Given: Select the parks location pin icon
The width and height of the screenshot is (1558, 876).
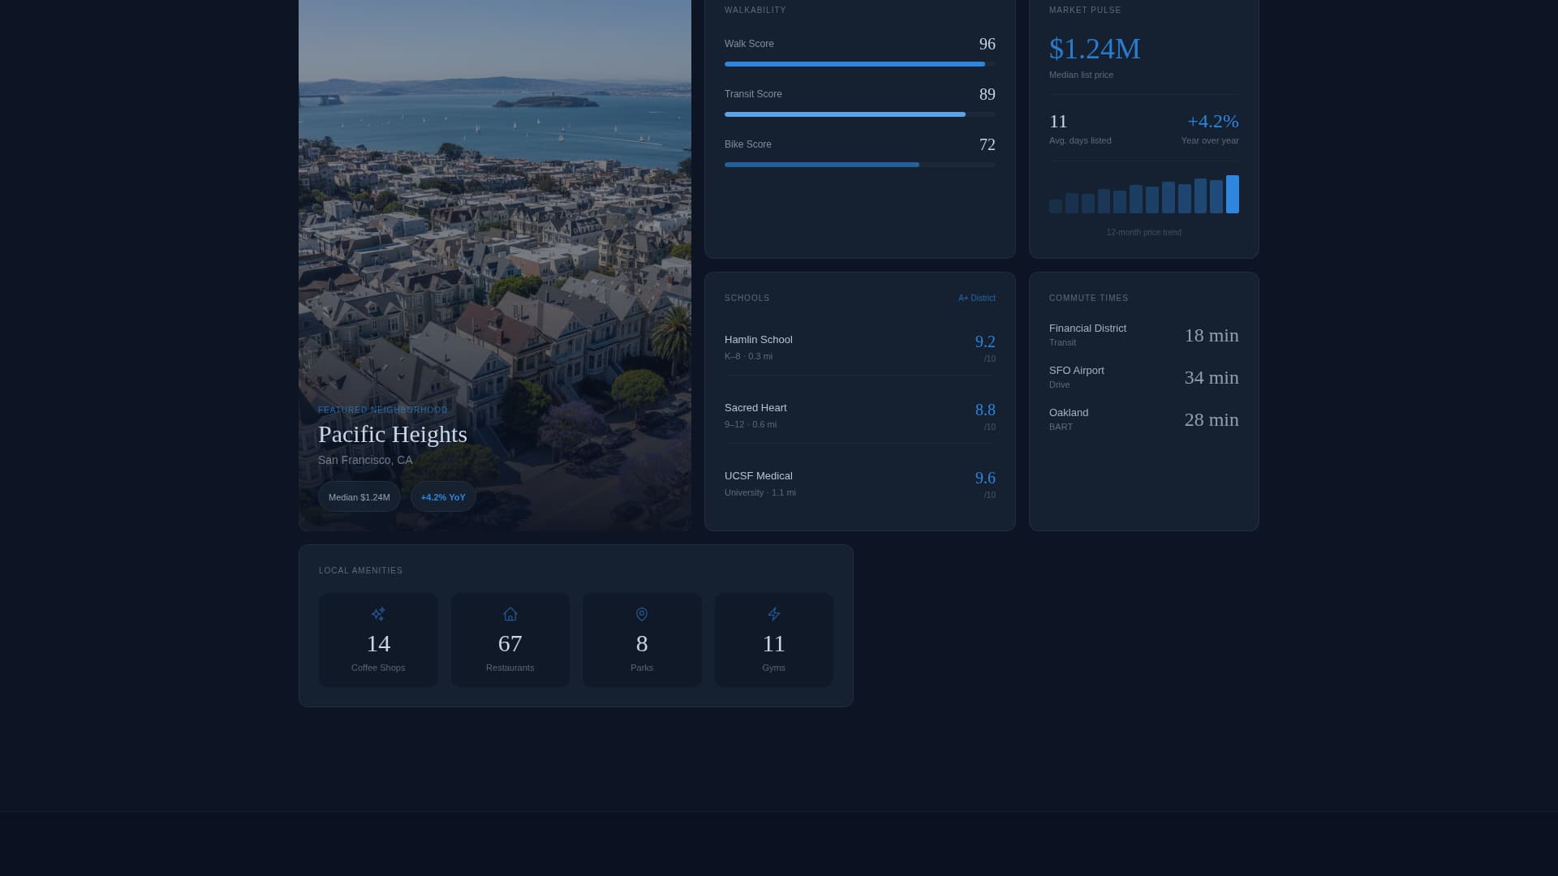Looking at the screenshot, I should point(642,614).
